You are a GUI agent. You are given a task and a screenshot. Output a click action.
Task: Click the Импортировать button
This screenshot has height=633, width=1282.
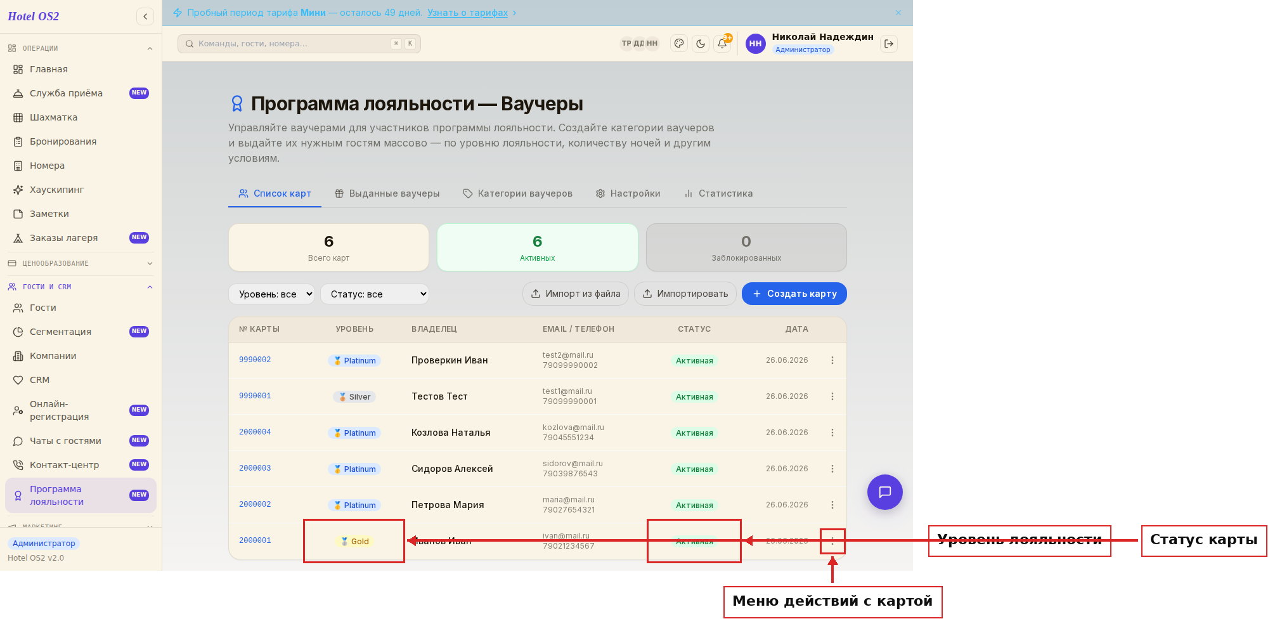(685, 294)
